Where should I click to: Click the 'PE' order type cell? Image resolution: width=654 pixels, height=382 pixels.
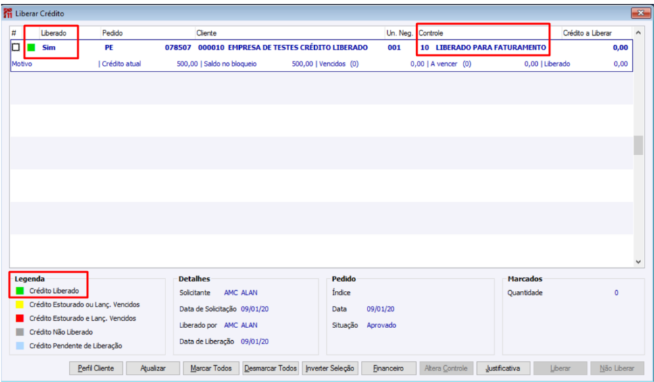(109, 47)
